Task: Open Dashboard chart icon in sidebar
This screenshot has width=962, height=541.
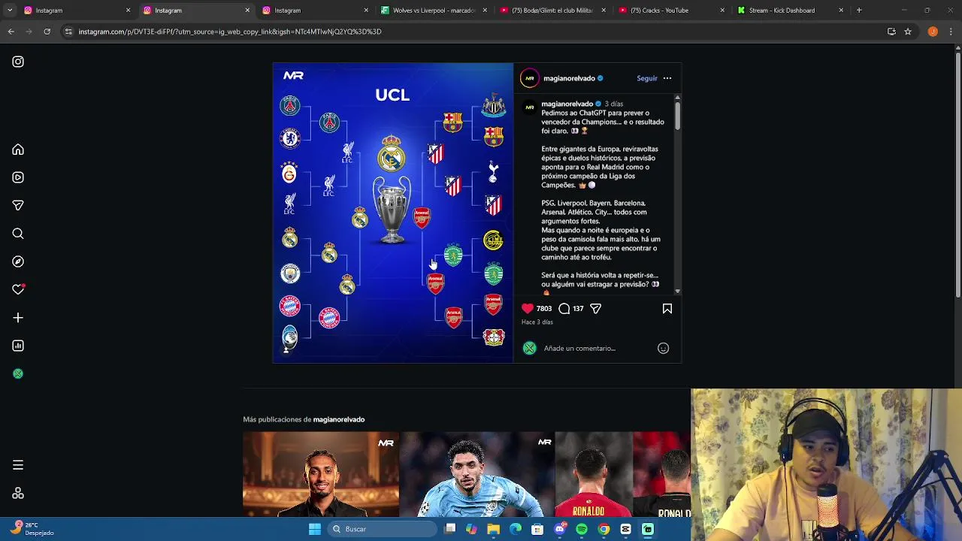Action: click(x=18, y=346)
